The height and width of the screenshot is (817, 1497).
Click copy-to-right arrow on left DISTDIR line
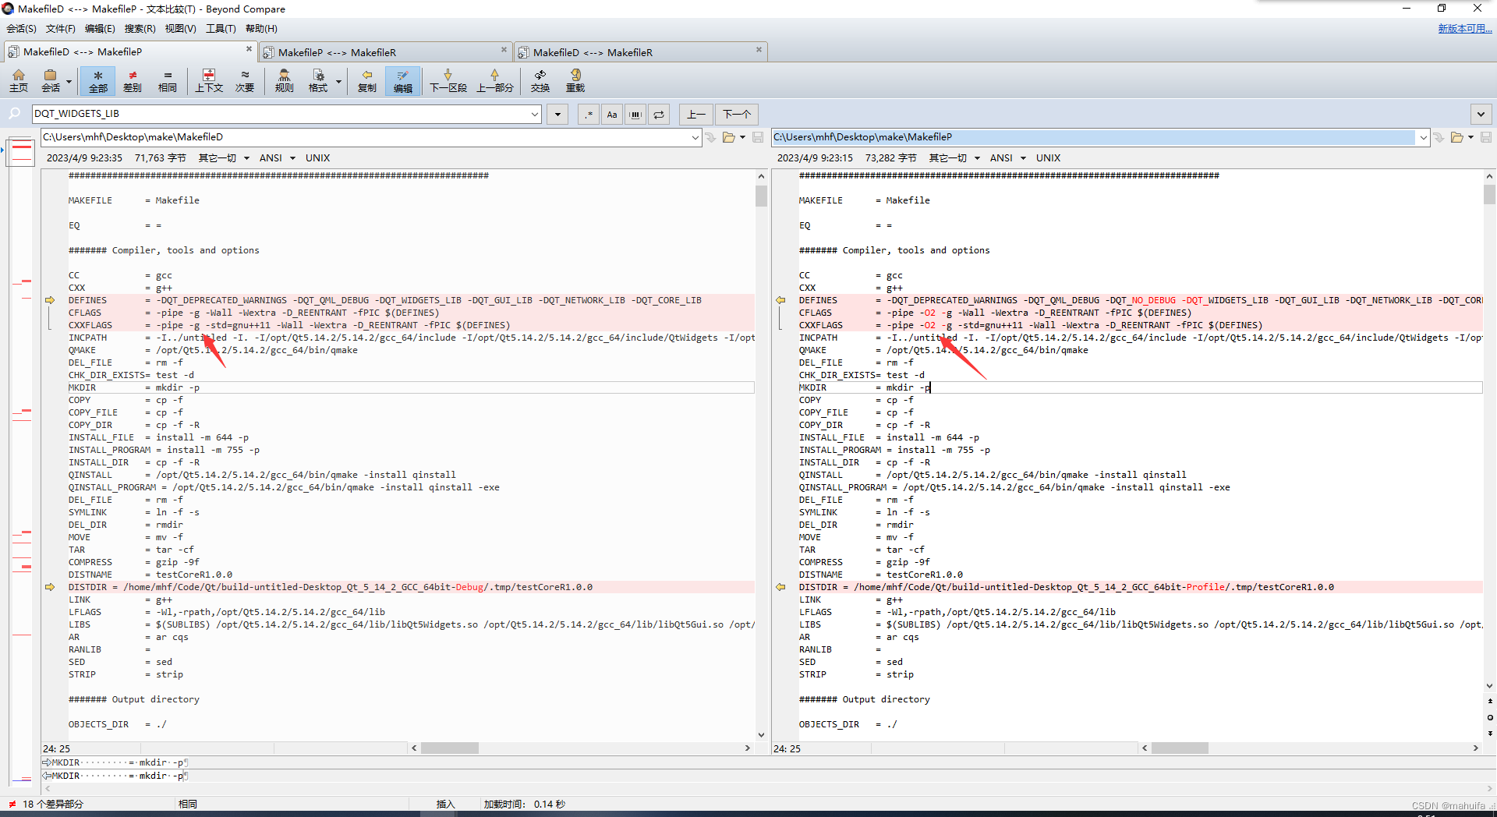pyautogui.click(x=50, y=587)
